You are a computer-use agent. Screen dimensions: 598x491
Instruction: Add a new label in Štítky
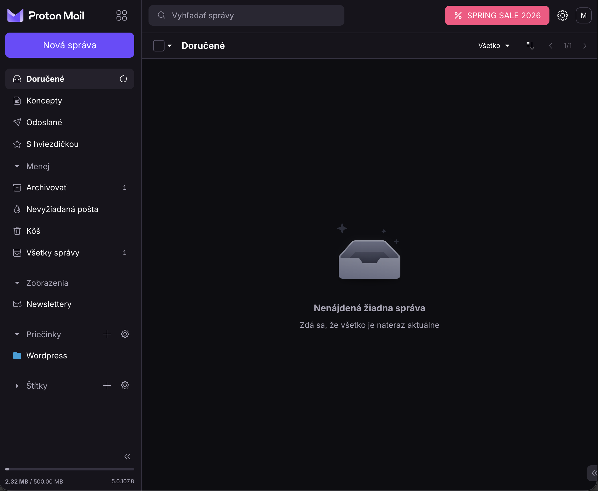click(107, 386)
